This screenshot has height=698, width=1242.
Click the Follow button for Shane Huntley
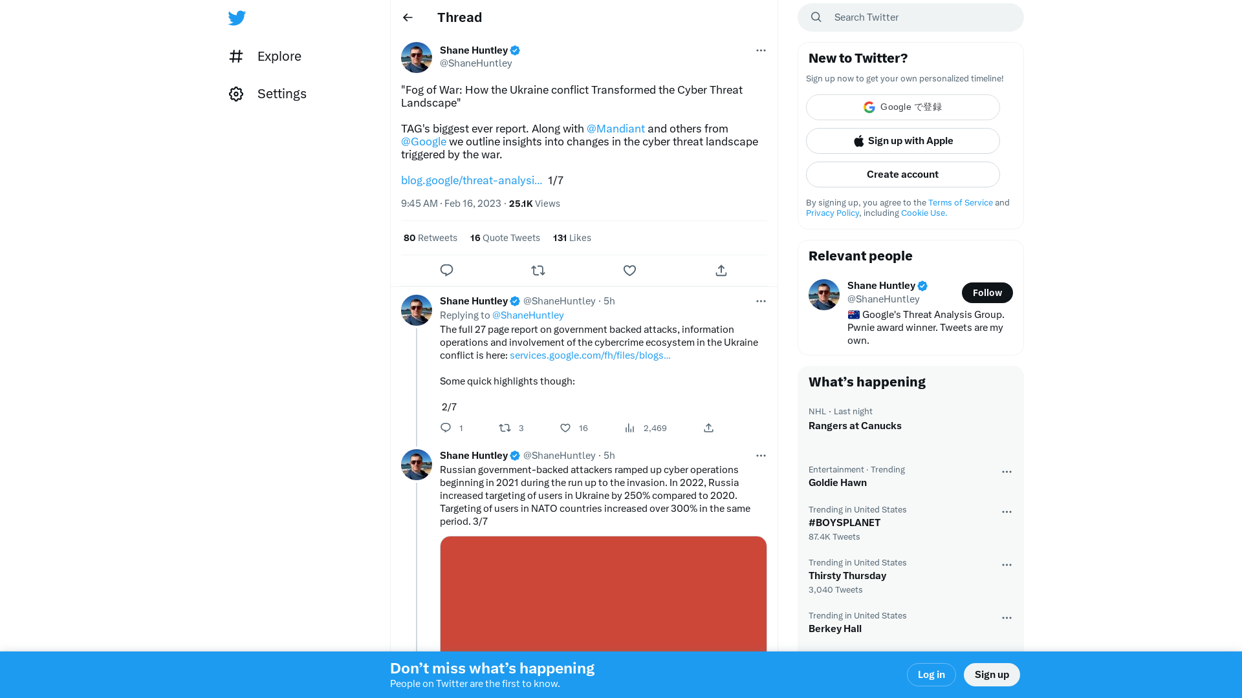(987, 292)
